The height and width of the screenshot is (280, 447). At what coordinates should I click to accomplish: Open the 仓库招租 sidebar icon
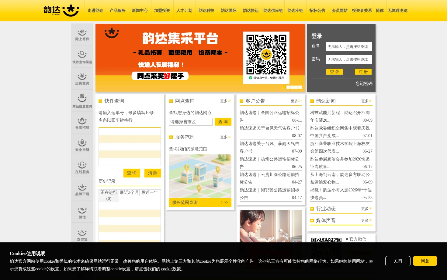coord(82,123)
